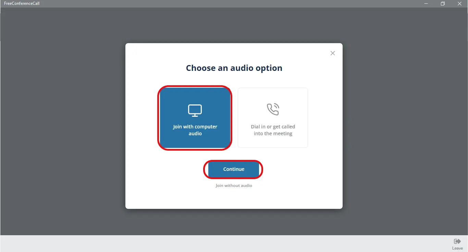Tap the monitor glyph inside the highlighted card
Viewport: 468px width, 252px height.
tap(195, 110)
